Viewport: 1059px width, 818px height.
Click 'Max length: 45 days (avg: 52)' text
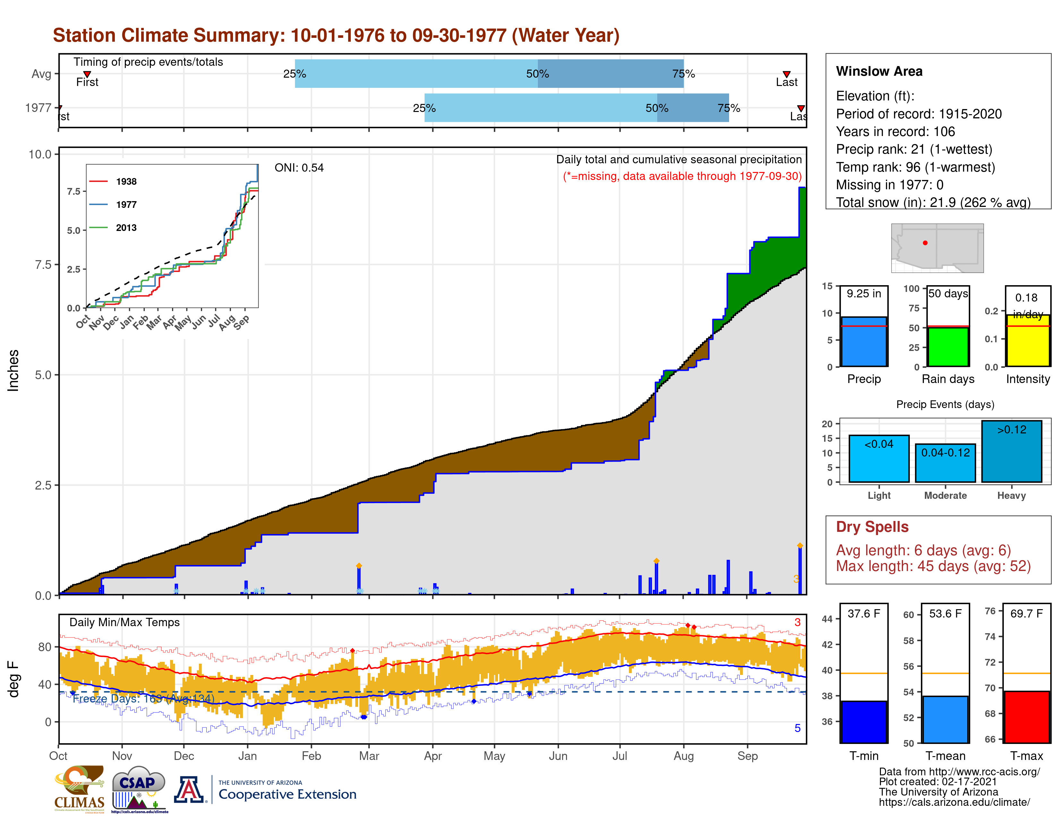(934, 566)
